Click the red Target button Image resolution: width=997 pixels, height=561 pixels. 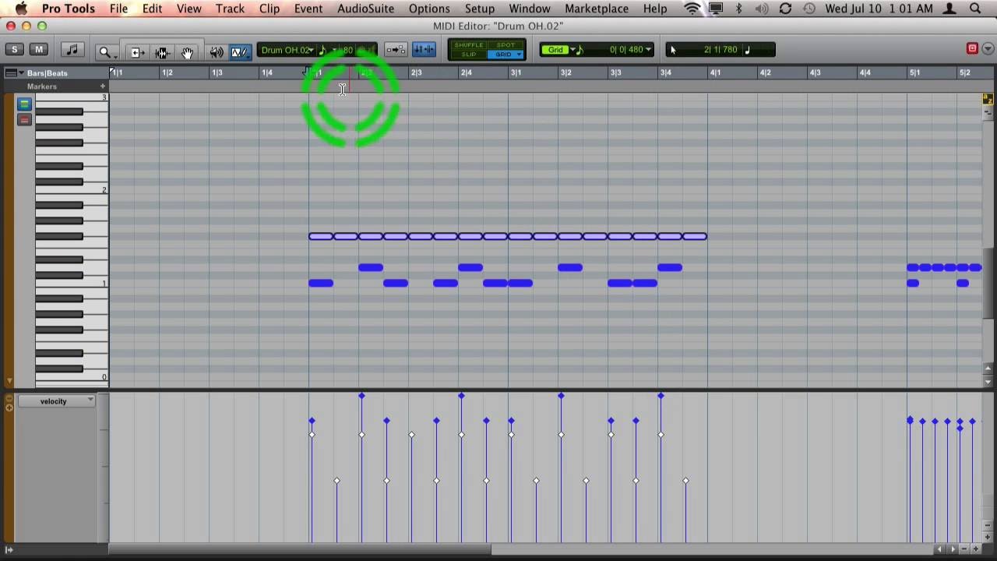(x=972, y=49)
